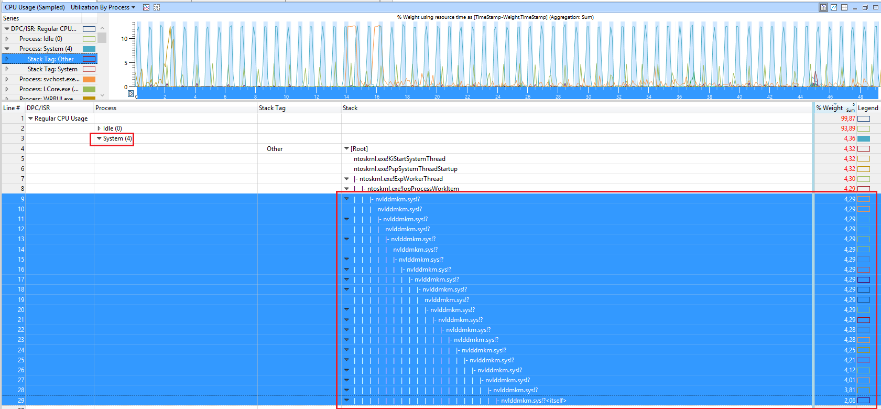This screenshot has width=881, height=409.
Task: Click the arrow button at graph timeline start
Action: 131,93
